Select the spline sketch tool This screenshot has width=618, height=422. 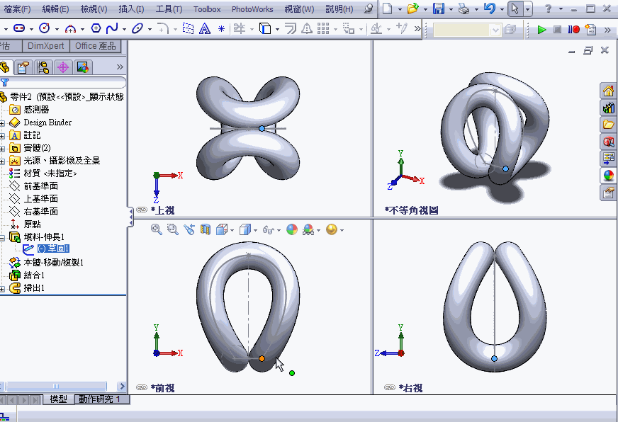click(112, 28)
